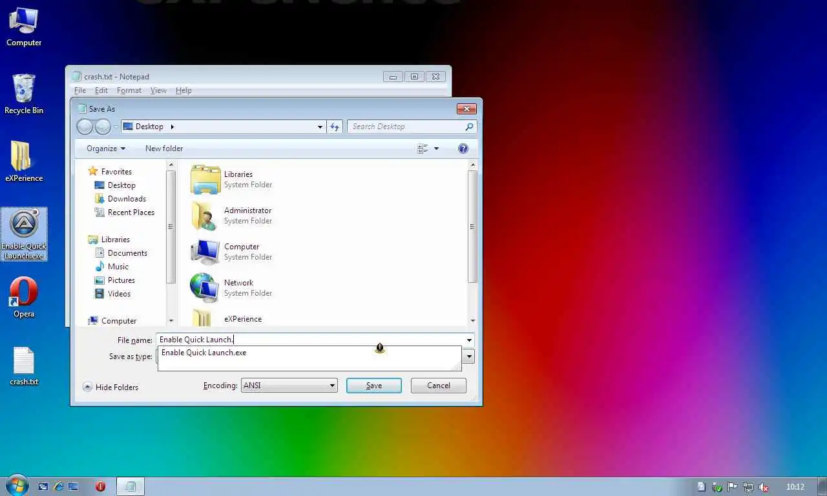
Task: Click the Libraries folder icon in file list
Action: pyautogui.click(x=205, y=179)
